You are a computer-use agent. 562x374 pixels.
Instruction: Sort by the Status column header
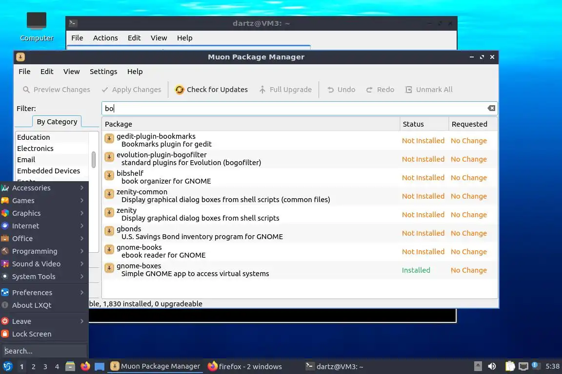pos(424,124)
